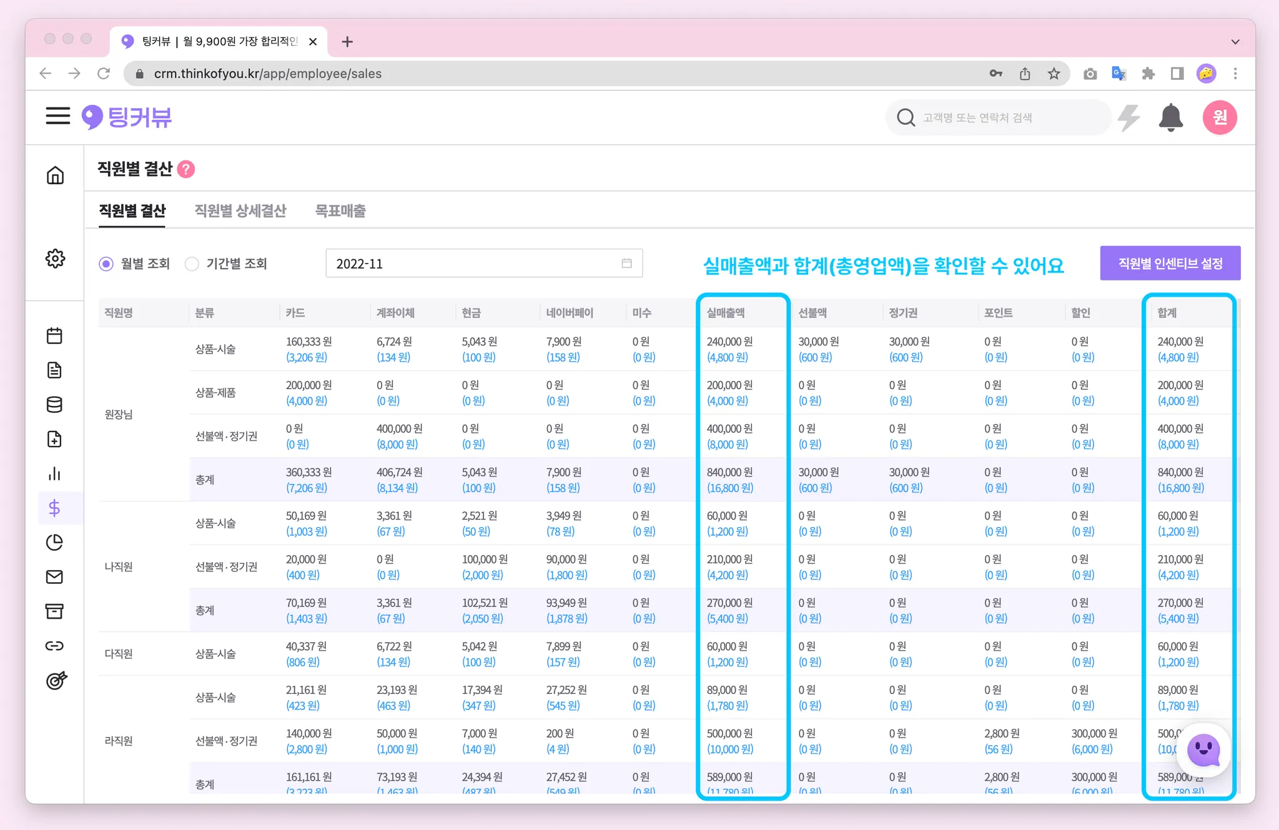The width and height of the screenshot is (1279, 830).
Task: Open the hamburger menu icon
Action: (57, 116)
